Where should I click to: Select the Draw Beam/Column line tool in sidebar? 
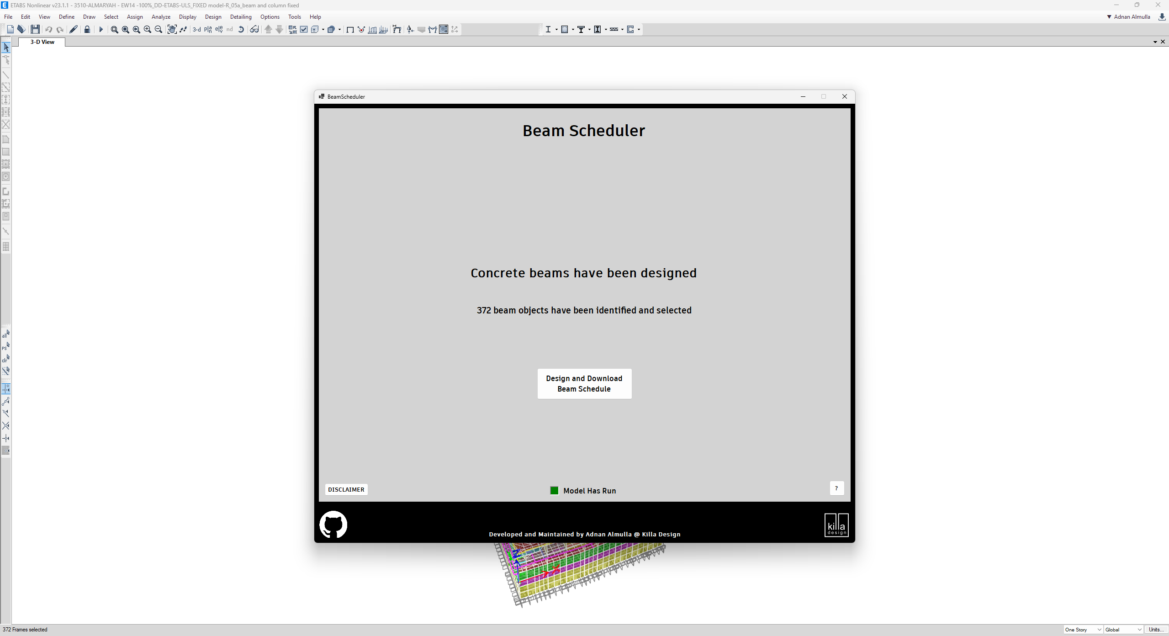tap(6, 74)
